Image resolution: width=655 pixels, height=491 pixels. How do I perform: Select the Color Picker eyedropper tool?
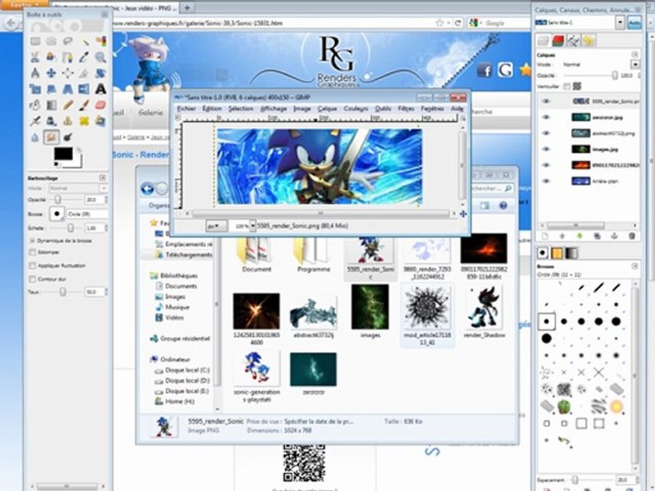tap(84, 57)
